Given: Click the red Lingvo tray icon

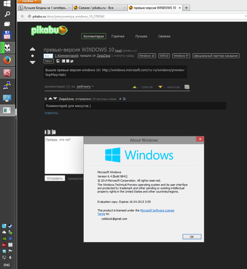Looking at the screenshot, I should [x=4, y=245].
